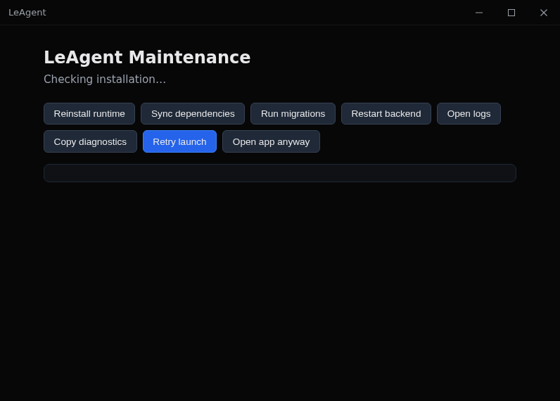Viewport: 560px width, 401px height.
Task: Maximize the LeAgent window
Action: [511, 13]
